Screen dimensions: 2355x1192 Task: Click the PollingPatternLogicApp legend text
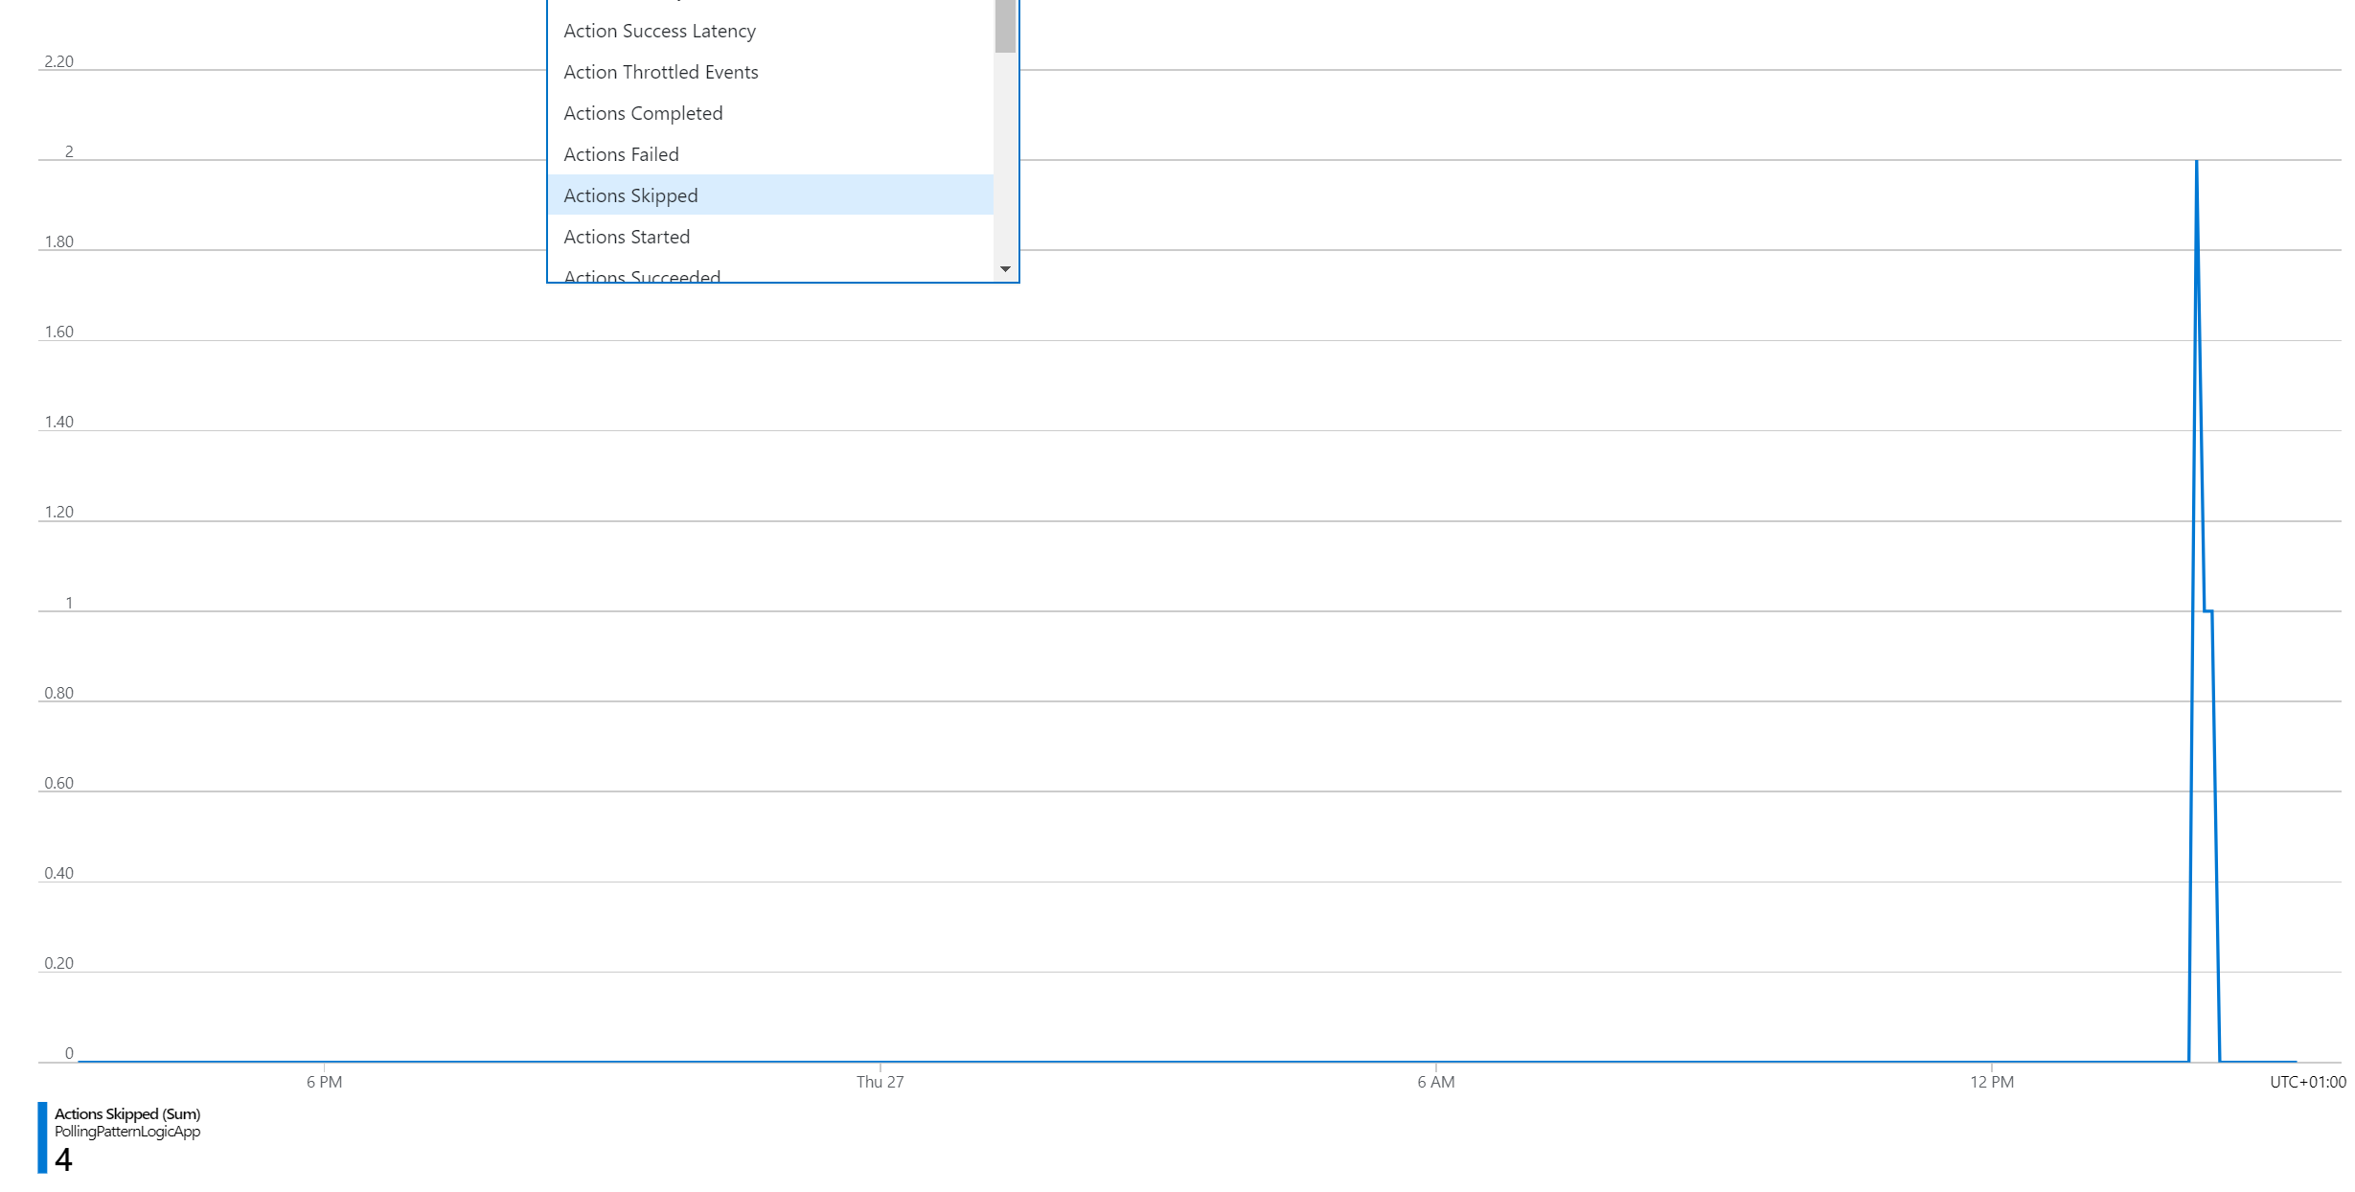tap(127, 1132)
